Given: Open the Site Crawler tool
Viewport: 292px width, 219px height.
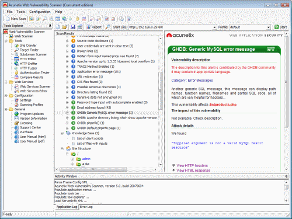Looking at the screenshot, I should (28, 46).
